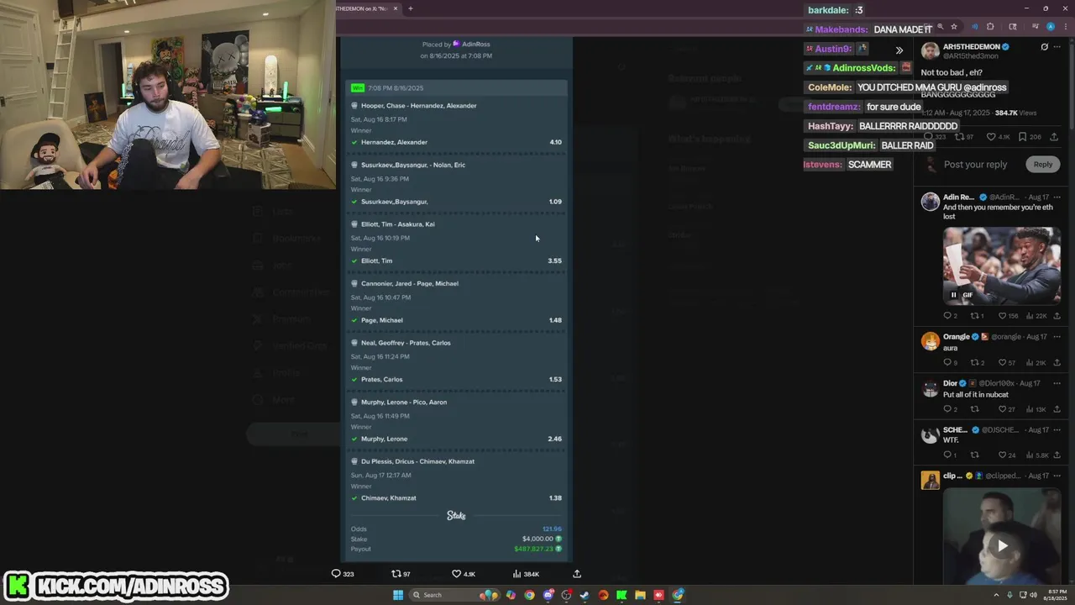Click the 'Win' badge at the bet slip top
Image resolution: width=1075 pixels, height=605 pixels.
coord(358,87)
